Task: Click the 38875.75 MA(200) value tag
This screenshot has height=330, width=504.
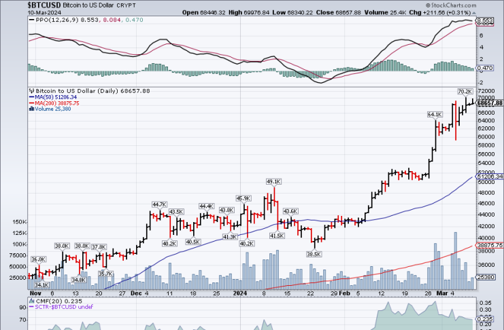Action: (x=490, y=245)
